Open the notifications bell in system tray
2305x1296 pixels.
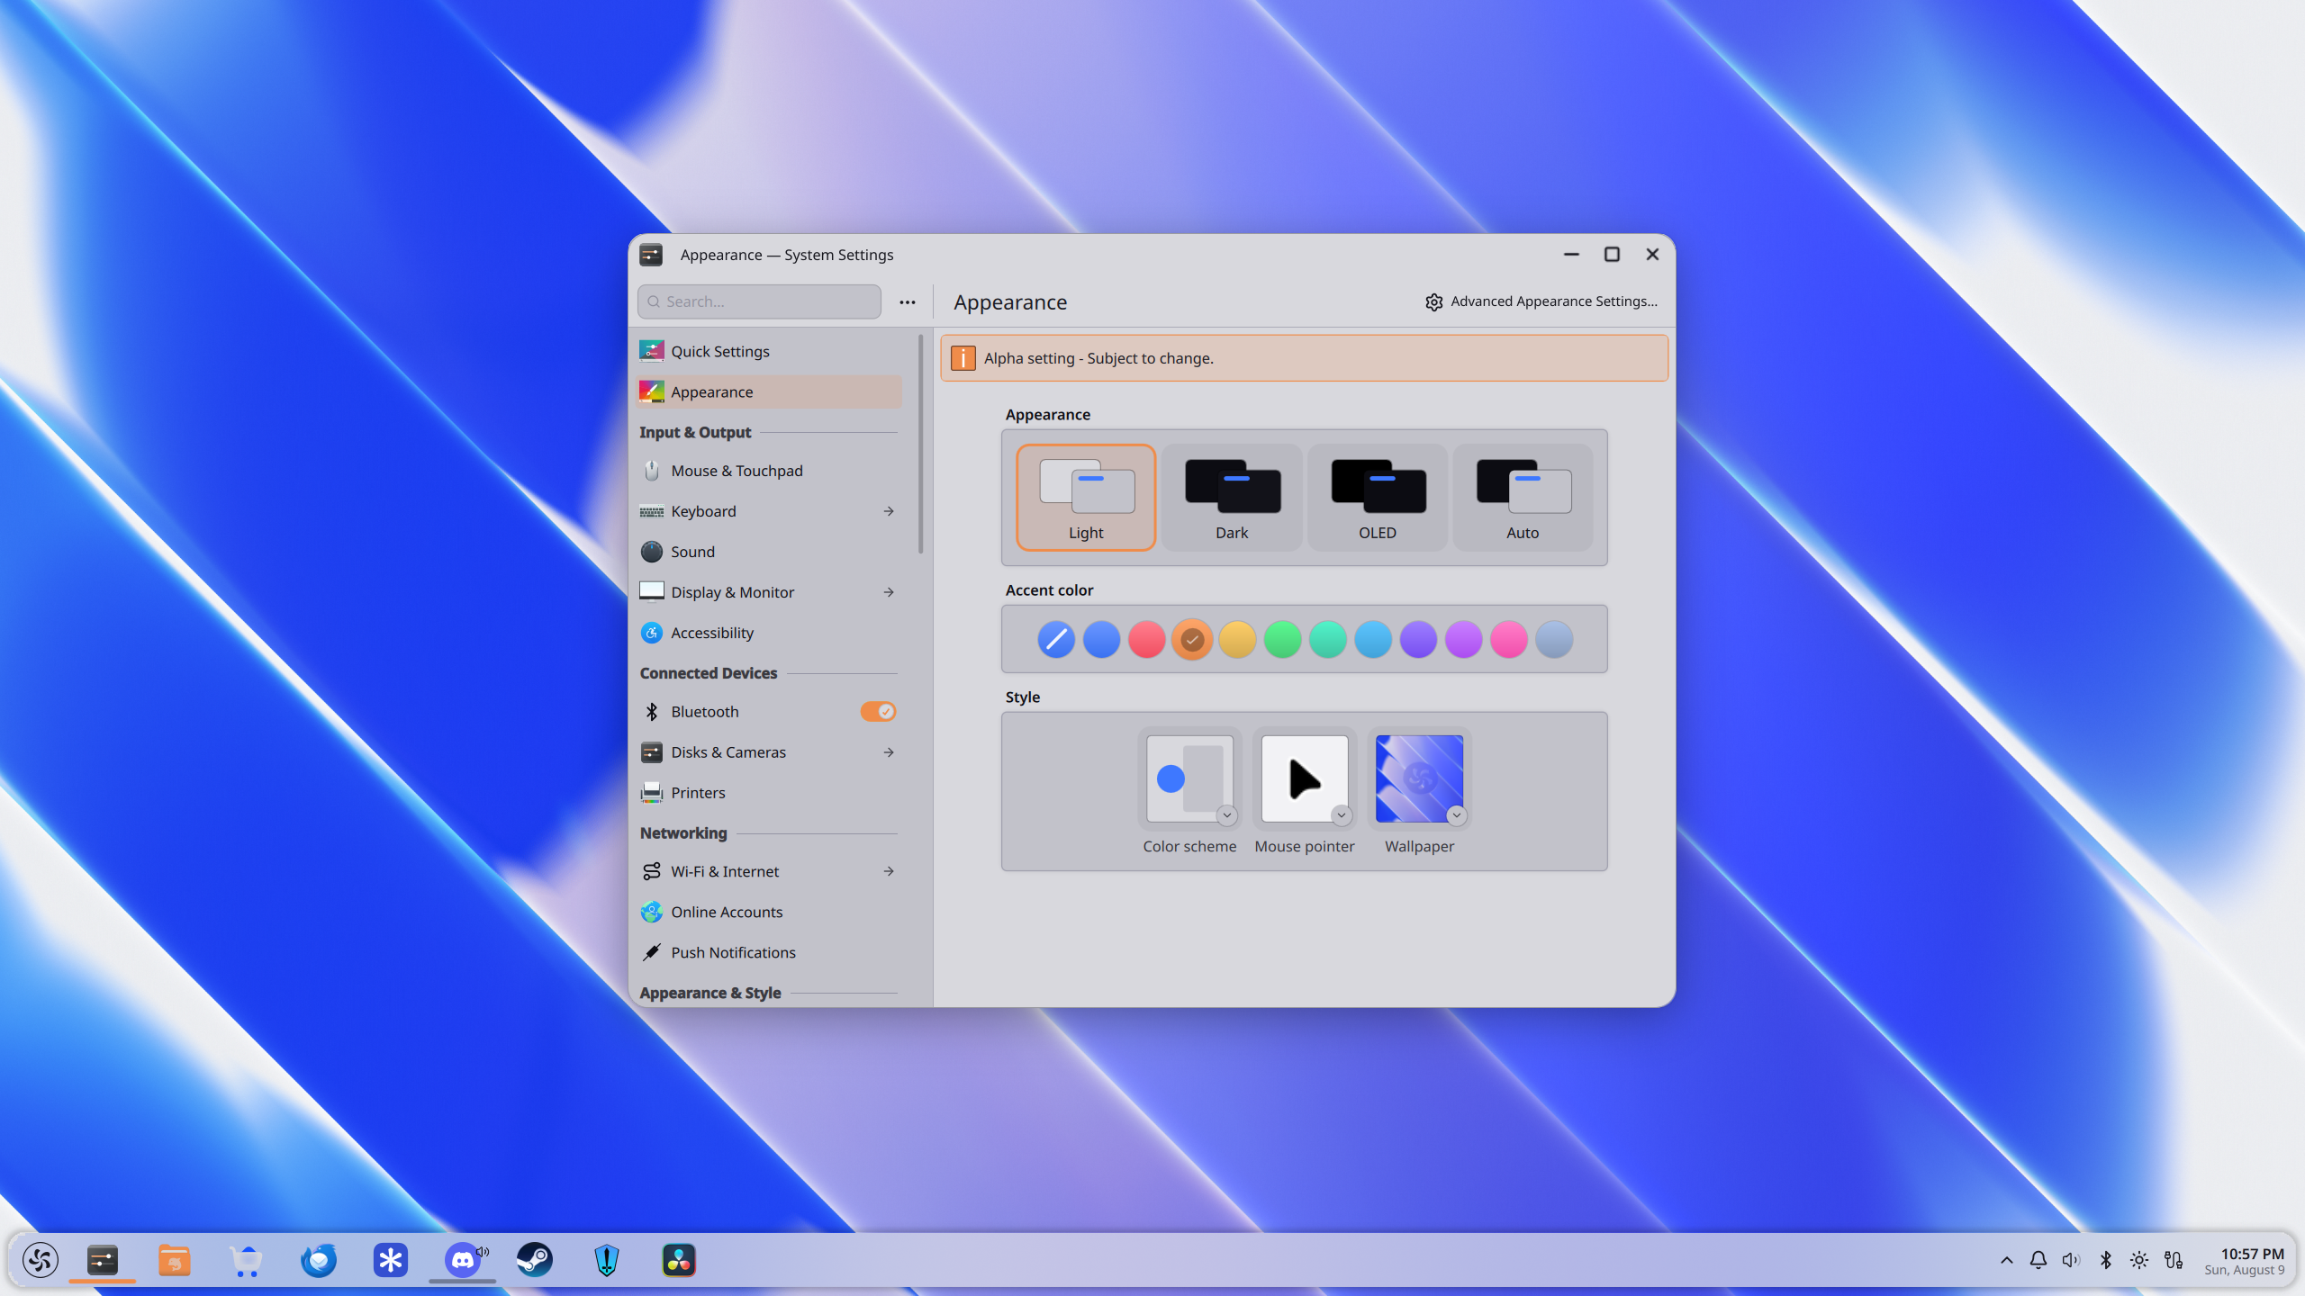(2038, 1260)
